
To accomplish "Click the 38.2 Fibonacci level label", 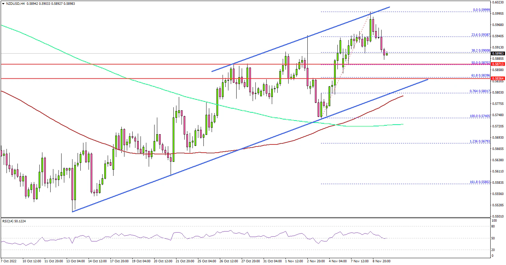I will coord(480,50).
